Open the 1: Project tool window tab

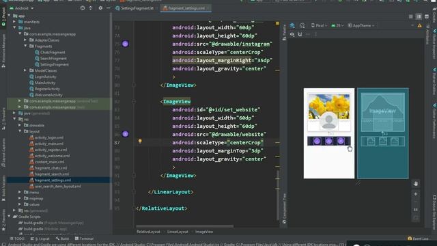tap(3, 17)
